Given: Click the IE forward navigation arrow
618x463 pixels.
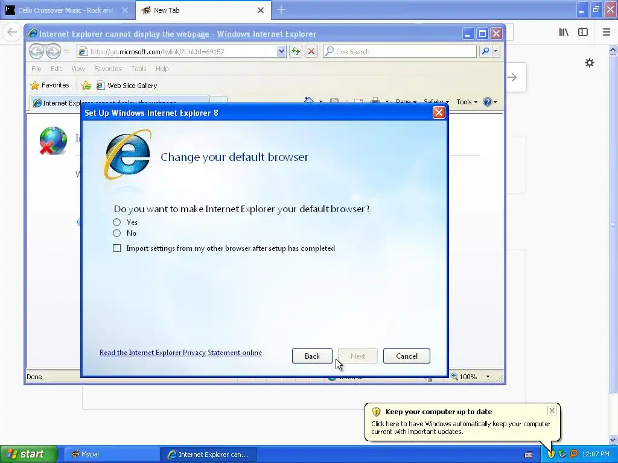Looking at the screenshot, I should pos(53,51).
